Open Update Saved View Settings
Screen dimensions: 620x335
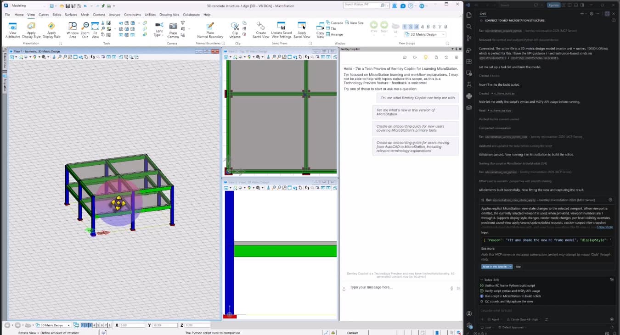point(281,30)
